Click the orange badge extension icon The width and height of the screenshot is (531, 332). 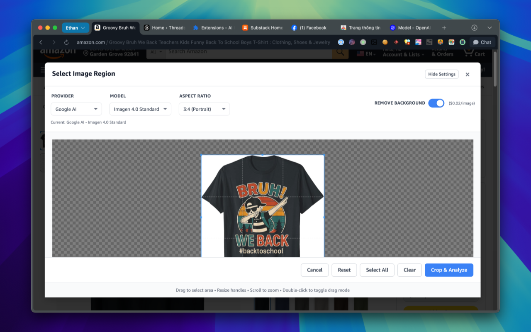(440, 42)
